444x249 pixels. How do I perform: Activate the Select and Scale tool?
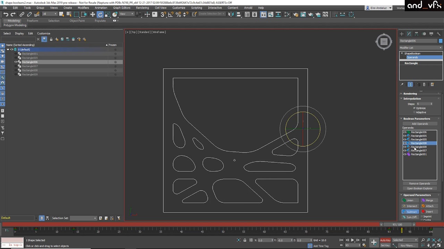[x=108, y=14]
